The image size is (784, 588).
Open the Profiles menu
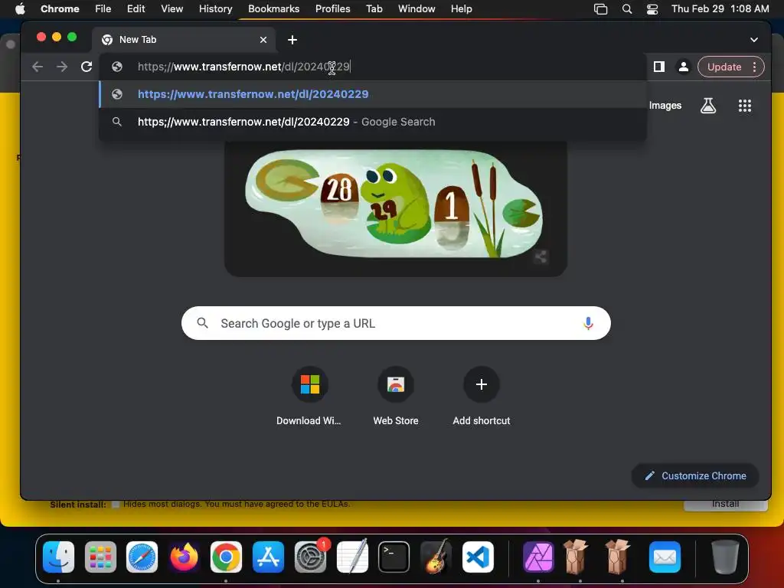click(332, 8)
